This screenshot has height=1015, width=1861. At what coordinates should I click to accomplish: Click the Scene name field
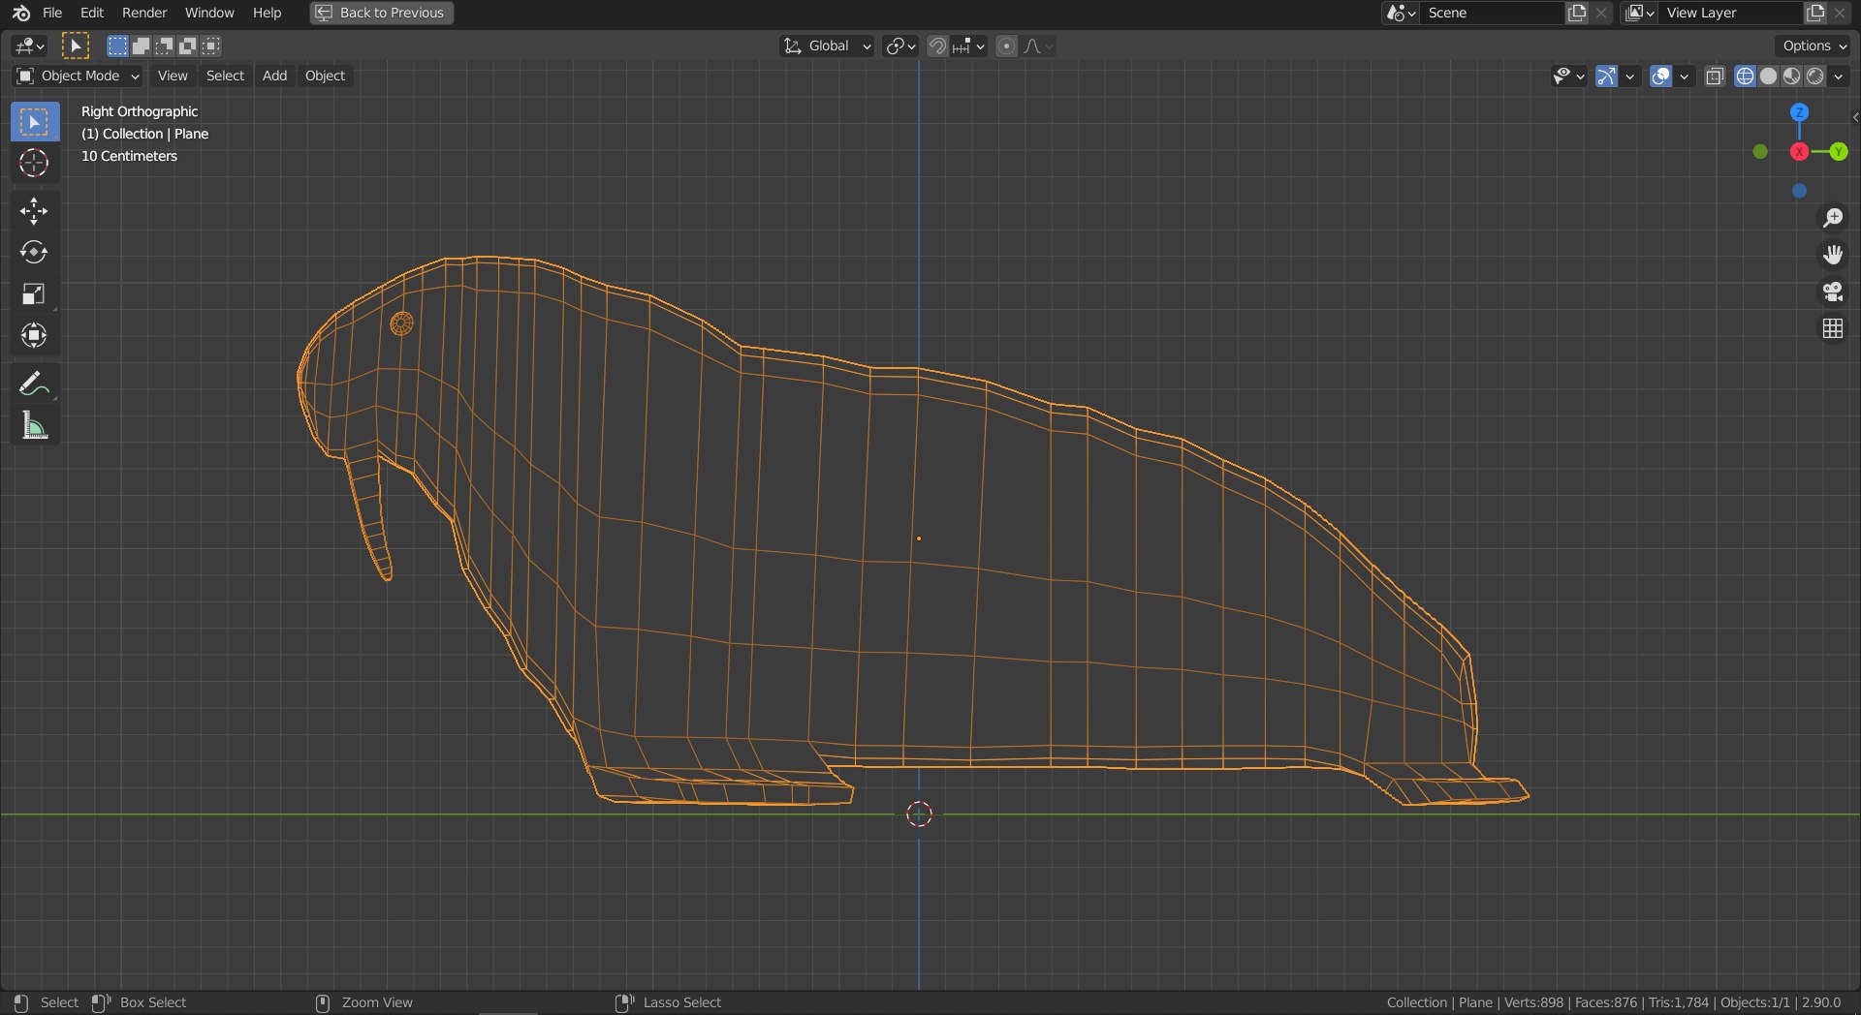[x=1493, y=13]
